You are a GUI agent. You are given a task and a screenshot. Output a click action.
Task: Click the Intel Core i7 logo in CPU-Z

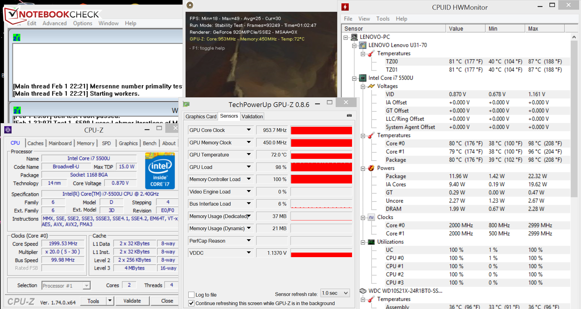[x=160, y=171]
